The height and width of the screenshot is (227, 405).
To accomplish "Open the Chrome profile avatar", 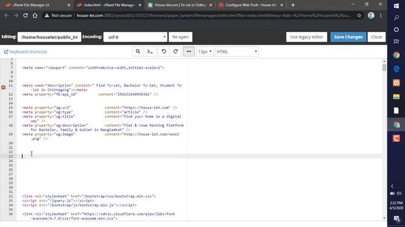I will [371, 15].
